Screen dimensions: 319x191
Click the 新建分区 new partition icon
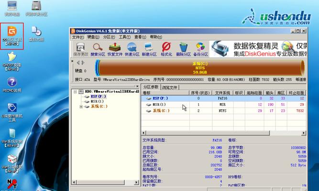tap(149, 49)
